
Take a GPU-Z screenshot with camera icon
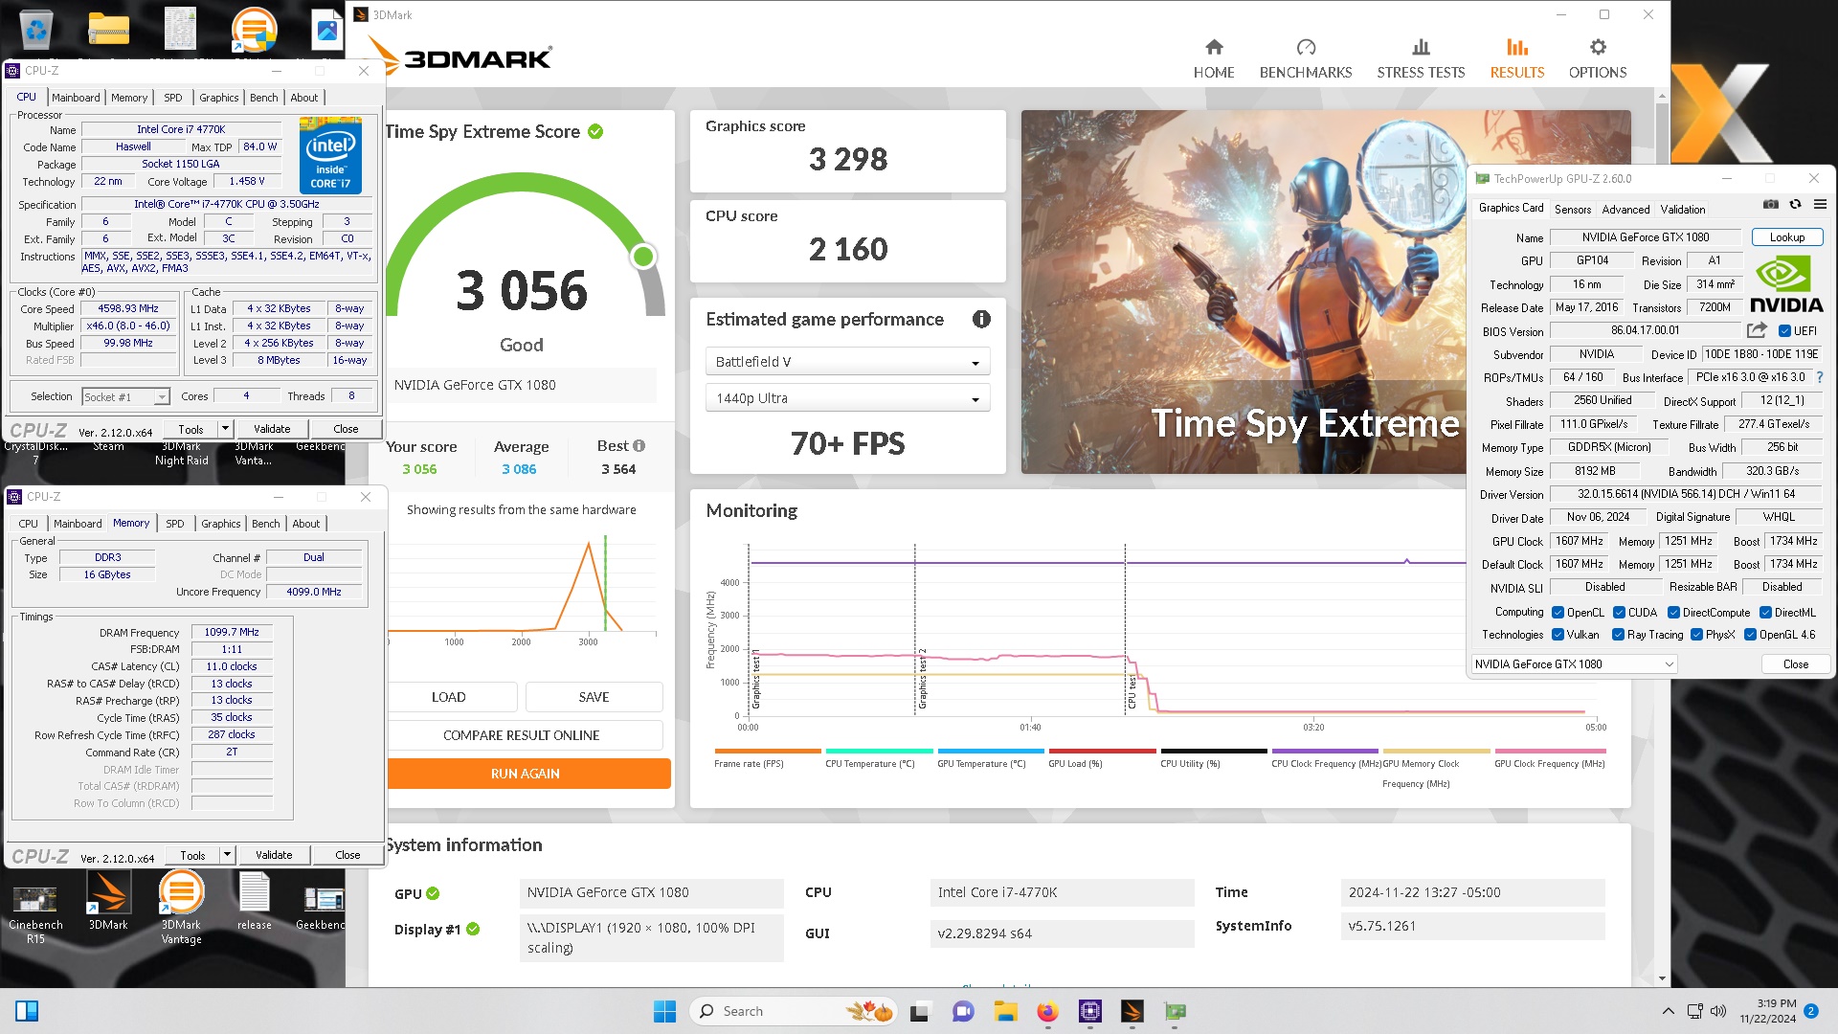[1771, 205]
